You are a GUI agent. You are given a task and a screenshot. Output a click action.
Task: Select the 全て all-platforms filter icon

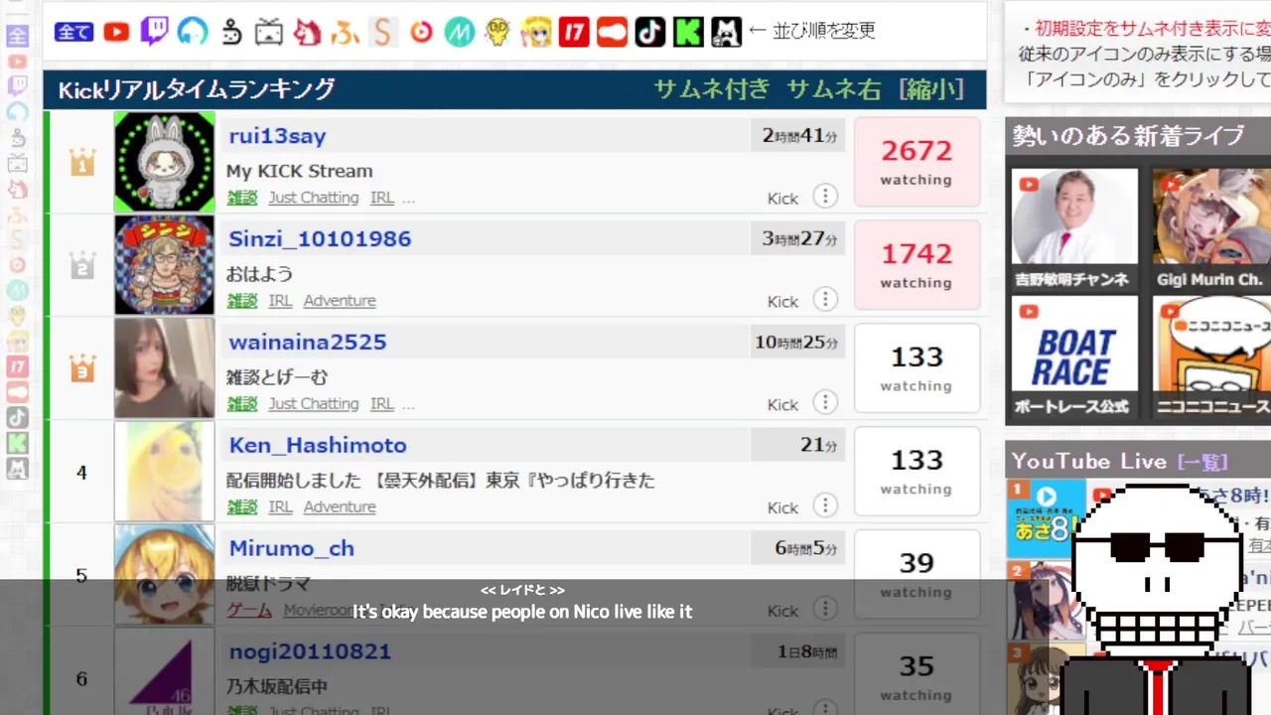click(x=74, y=32)
